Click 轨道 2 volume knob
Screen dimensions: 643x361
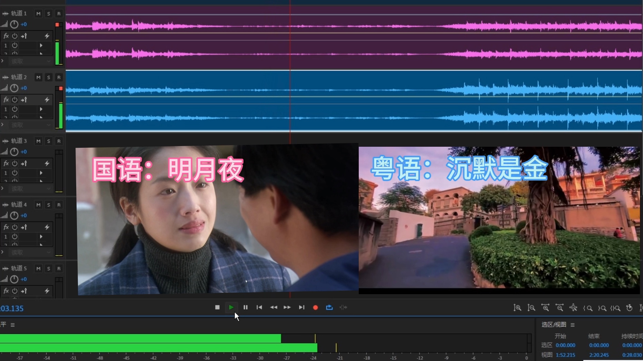[x=14, y=88]
